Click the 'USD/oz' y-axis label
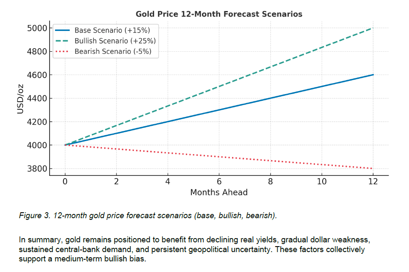 pyautogui.click(x=20, y=99)
